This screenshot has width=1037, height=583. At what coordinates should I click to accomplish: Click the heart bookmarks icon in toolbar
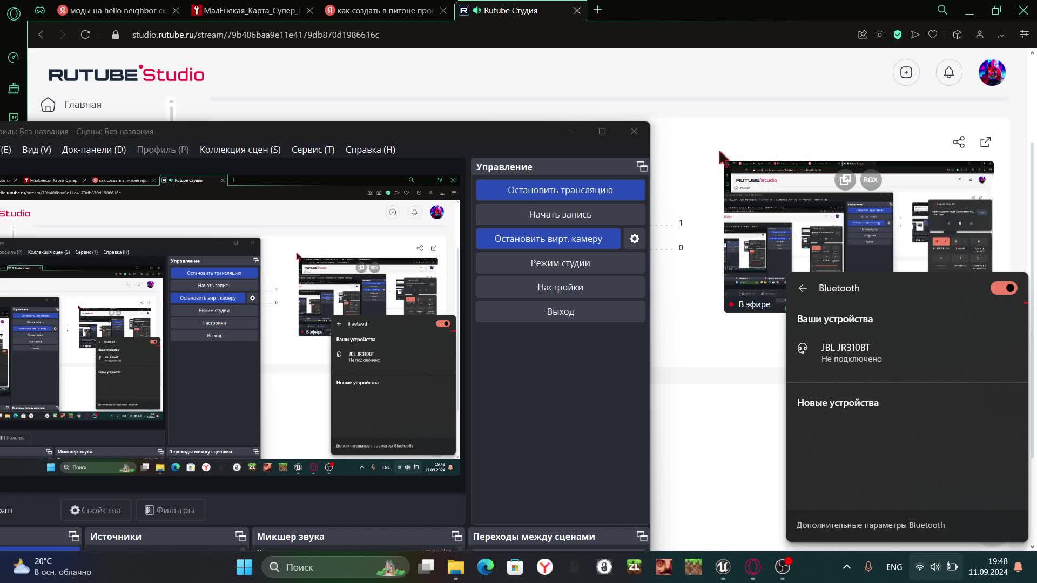(933, 35)
